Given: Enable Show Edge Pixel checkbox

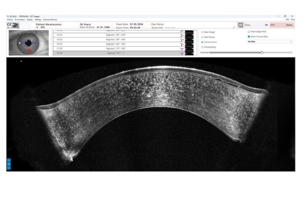Looking at the screenshot, I should (x=249, y=32).
